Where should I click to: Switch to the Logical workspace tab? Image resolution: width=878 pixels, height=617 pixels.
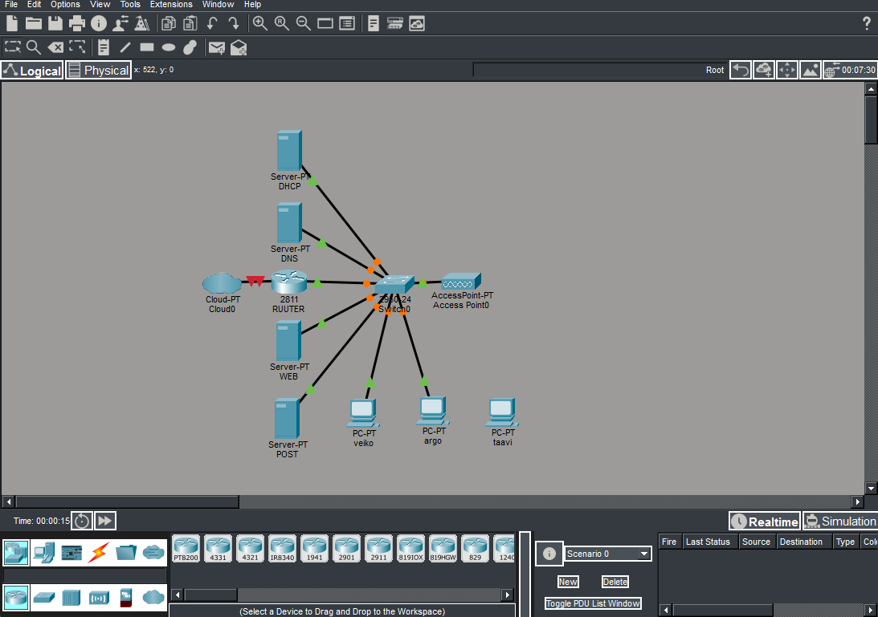(32, 71)
